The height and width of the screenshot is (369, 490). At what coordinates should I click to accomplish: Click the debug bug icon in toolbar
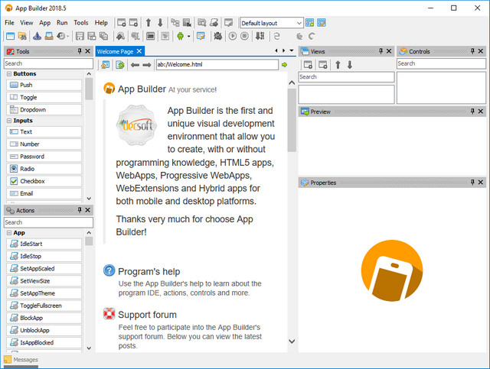[x=216, y=36]
